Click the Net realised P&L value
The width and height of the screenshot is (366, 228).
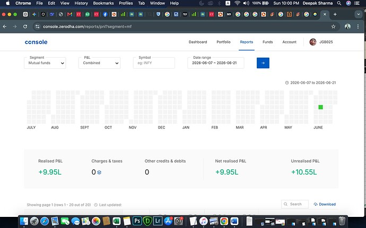[227, 172]
